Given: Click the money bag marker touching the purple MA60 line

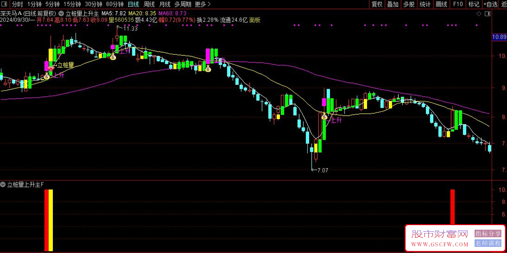Looking at the screenshot, I should coord(208,68).
